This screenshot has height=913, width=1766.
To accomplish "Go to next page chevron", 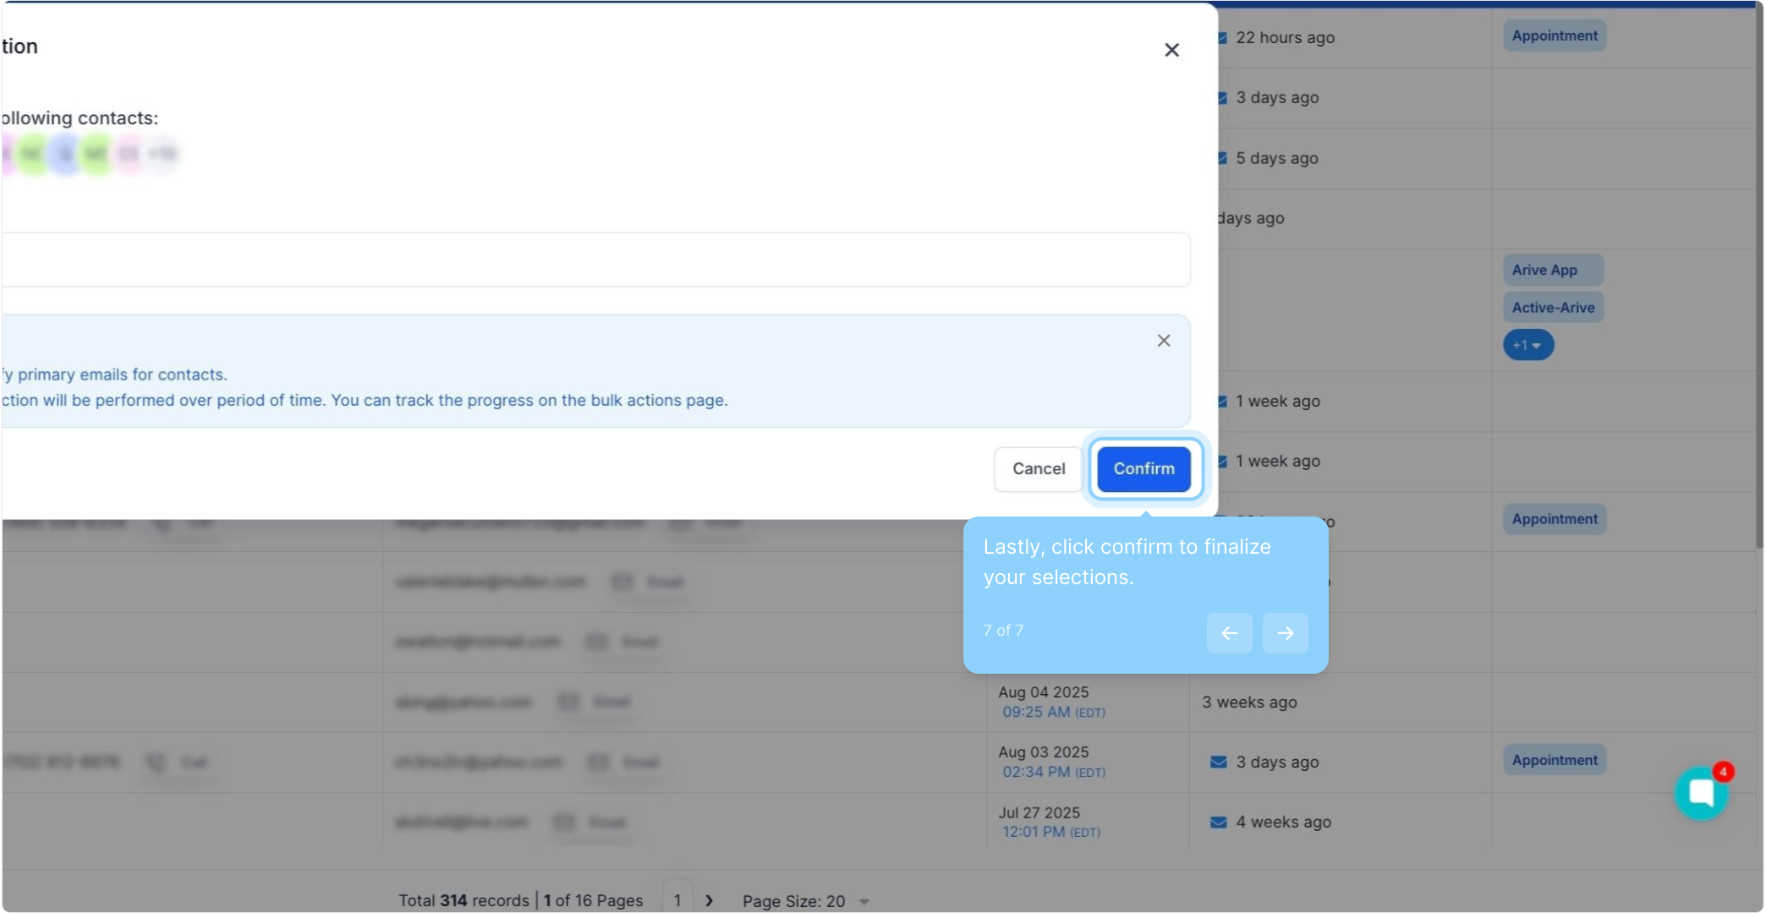I will click(709, 901).
